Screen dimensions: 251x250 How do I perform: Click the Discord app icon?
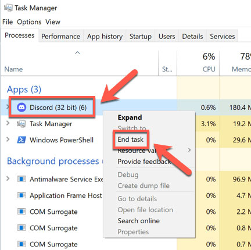click(x=21, y=108)
